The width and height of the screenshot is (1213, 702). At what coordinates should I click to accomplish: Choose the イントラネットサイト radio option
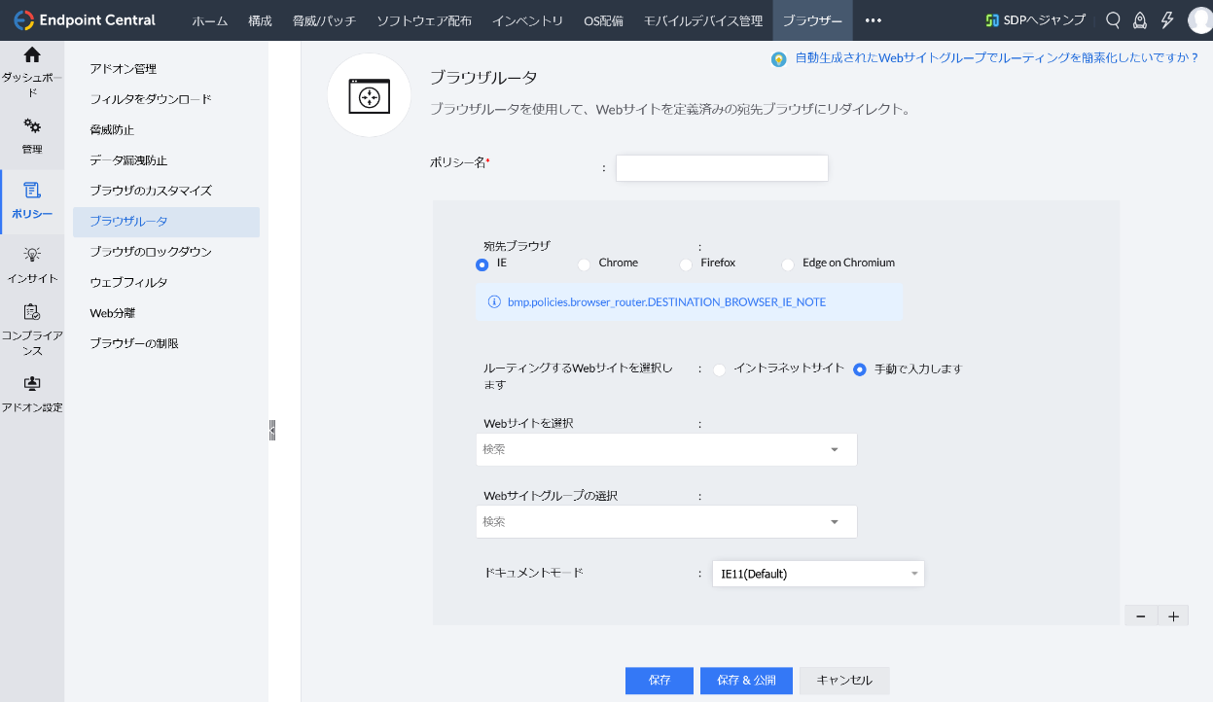click(720, 369)
